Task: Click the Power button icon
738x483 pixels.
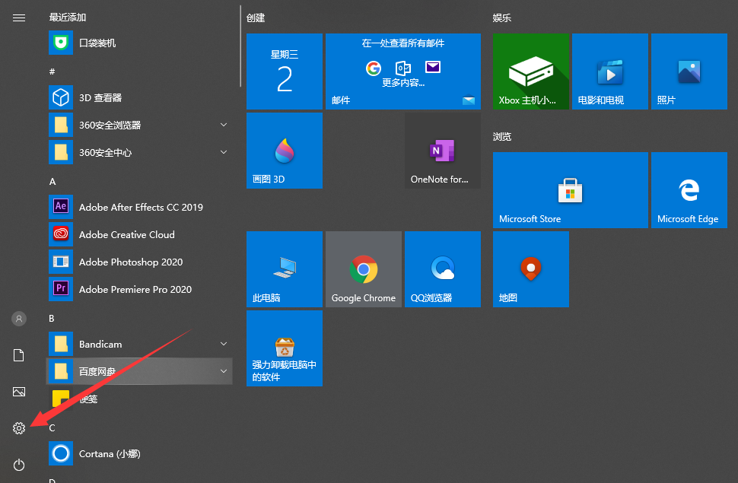Action: point(19,465)
